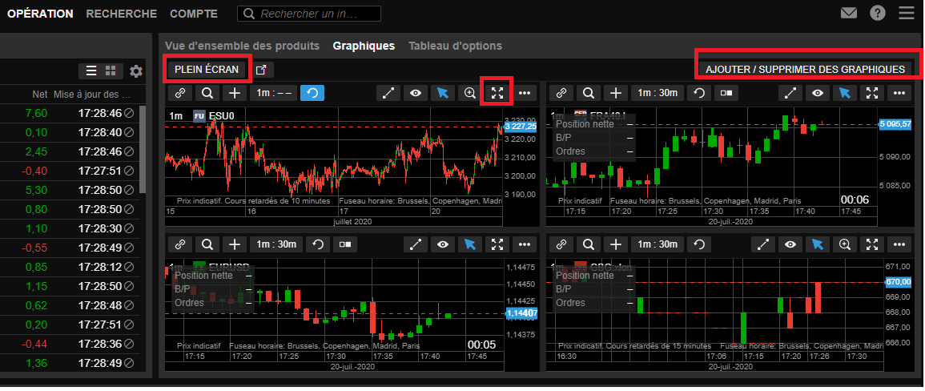
Task: Switch to the Tableau d'options tab
Action: coord(455,46)
